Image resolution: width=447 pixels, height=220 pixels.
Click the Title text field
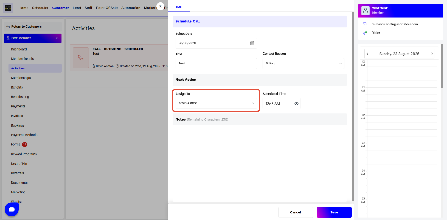[216, 63]
